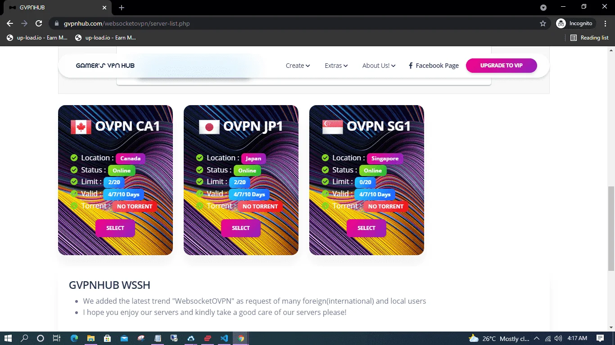Click the Location check icon on CA1
The image size is (615, 345).
pyautogui.click(x=74, y=158)
